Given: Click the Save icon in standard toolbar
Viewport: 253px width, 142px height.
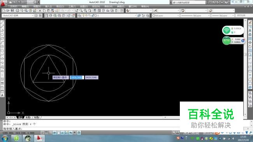Looking at the screenshot, I should pyautogui.click(x=12, y=11).
